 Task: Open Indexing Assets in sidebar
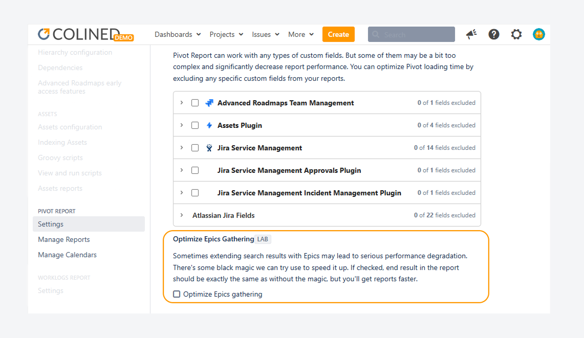click(62, 142)
